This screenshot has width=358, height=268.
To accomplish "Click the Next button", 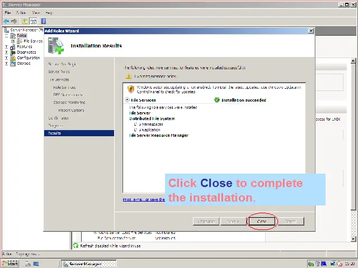I will coord(233,221).
